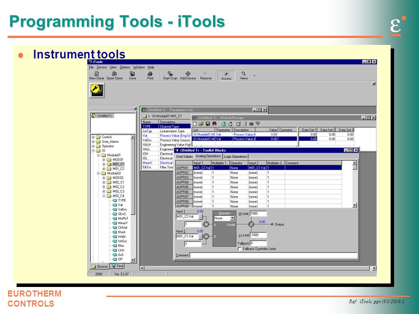Switch to User Values tab
This screenshot has width=419, height=314.
(184, 157)
